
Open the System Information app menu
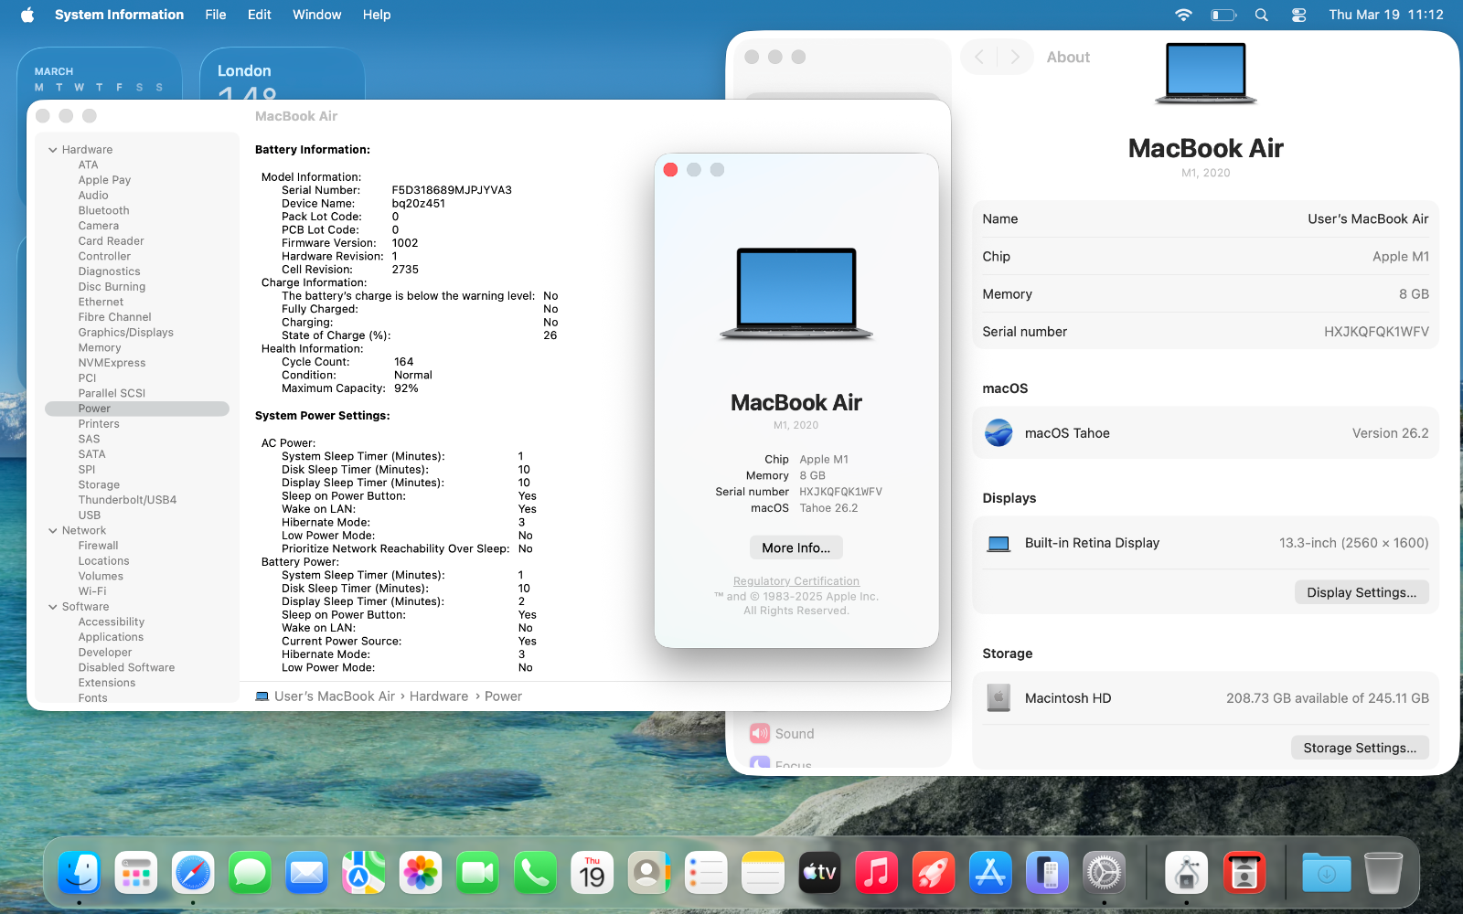point(119,15)
